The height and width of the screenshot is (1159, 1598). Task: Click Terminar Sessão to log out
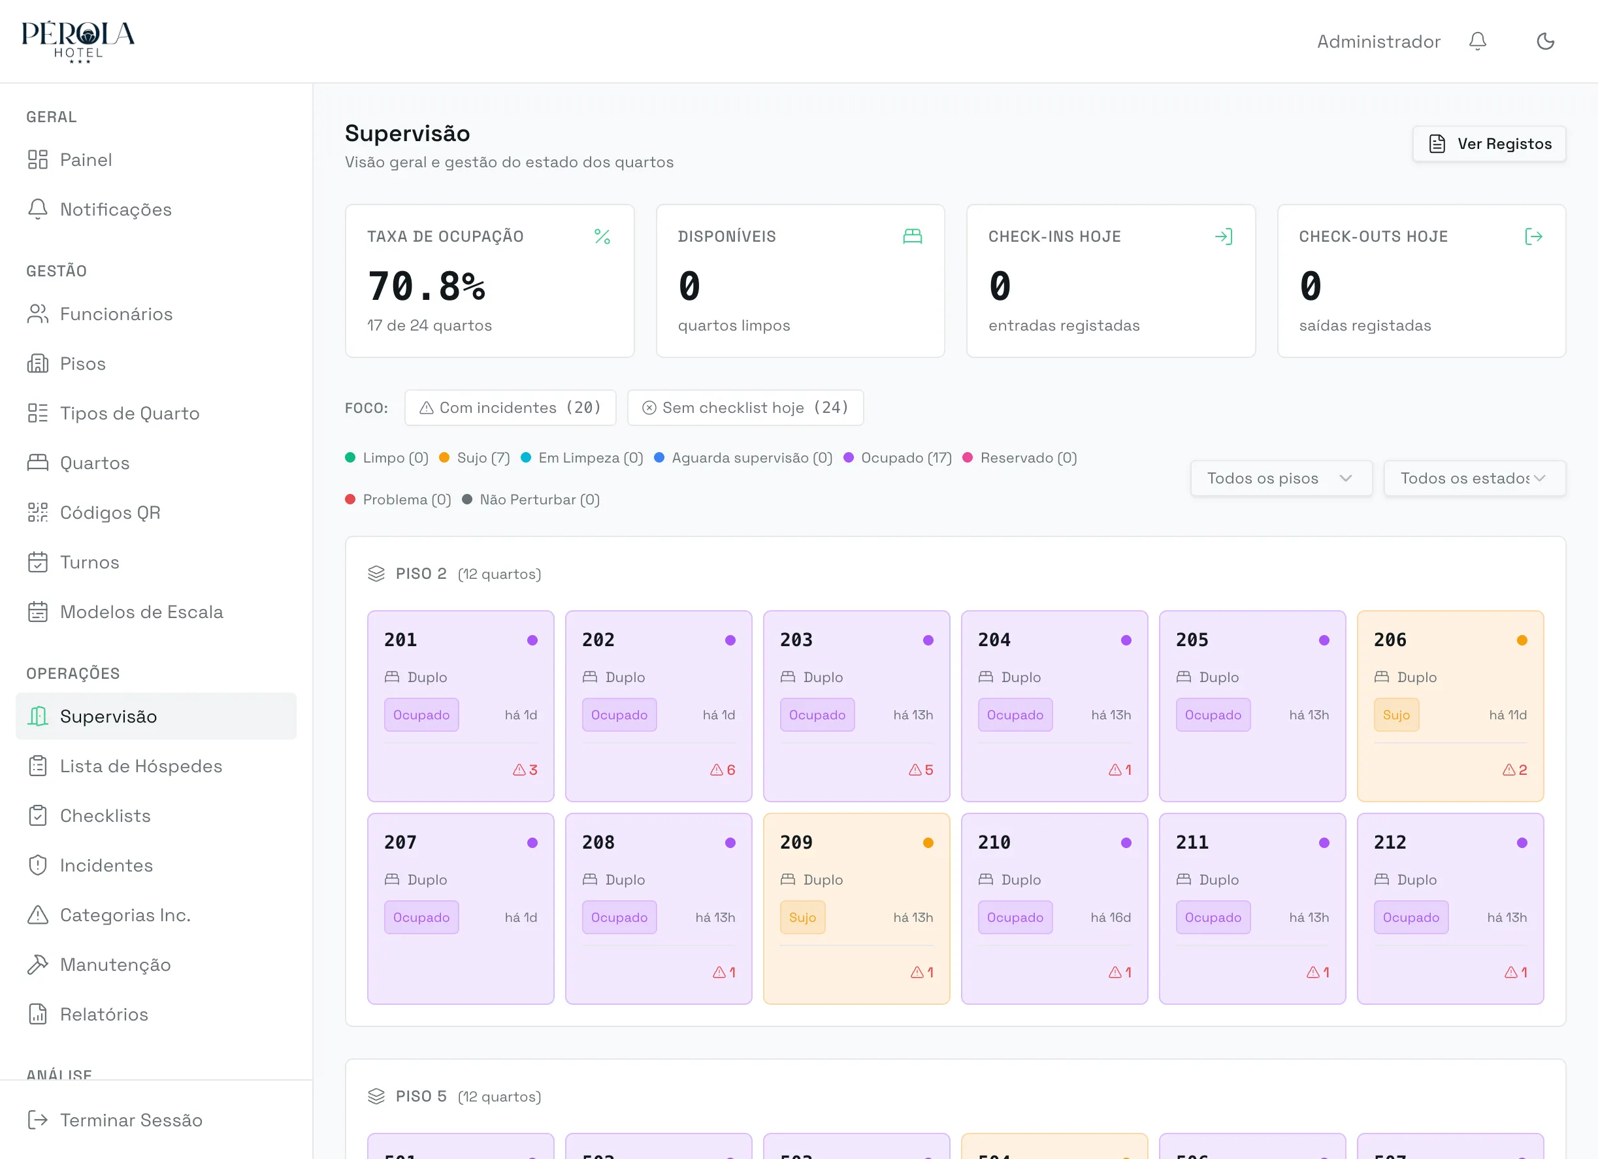click(x=155, y=1120)
